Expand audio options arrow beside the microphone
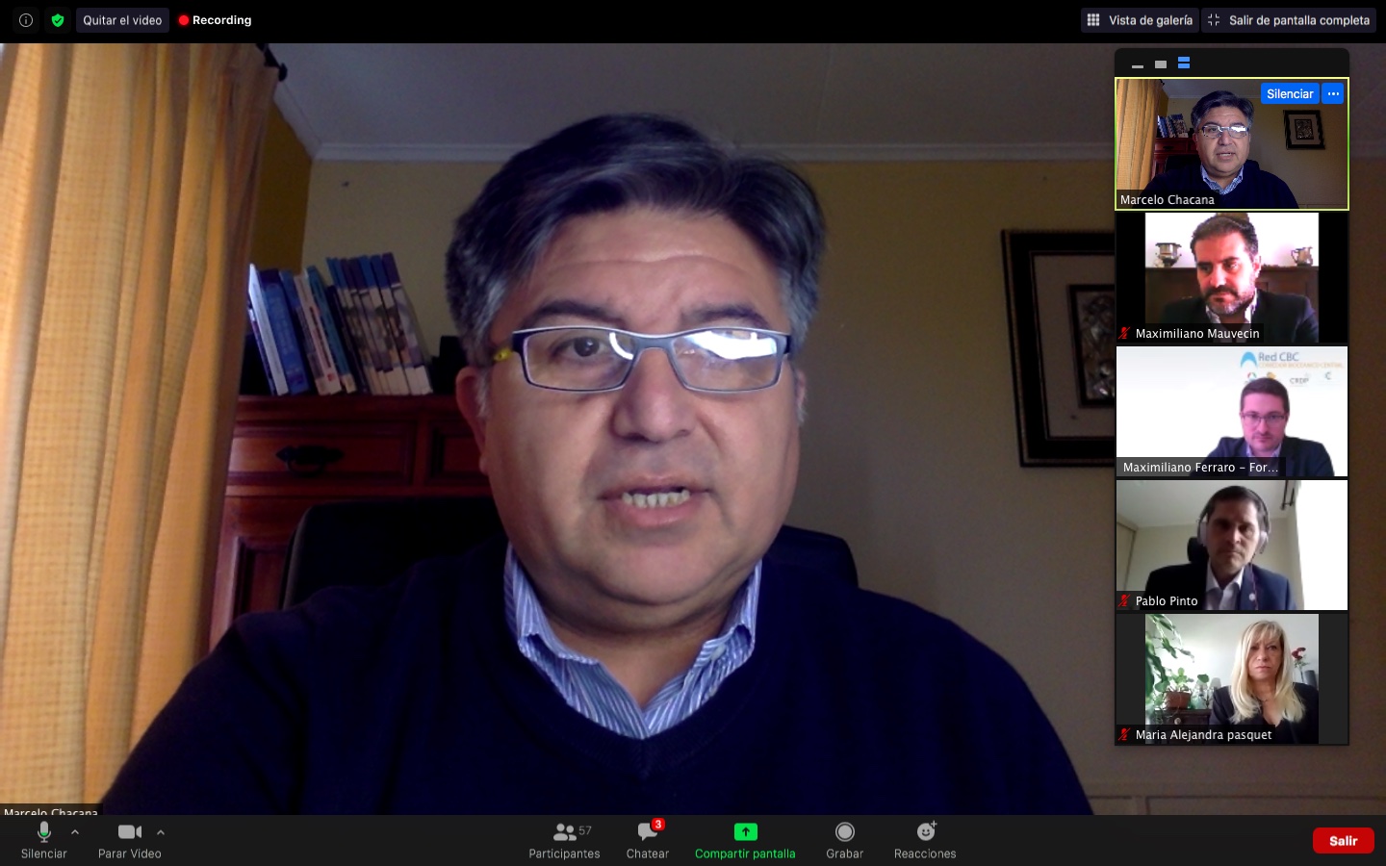This screenshot has width=1386, height=866. [75, 832]
